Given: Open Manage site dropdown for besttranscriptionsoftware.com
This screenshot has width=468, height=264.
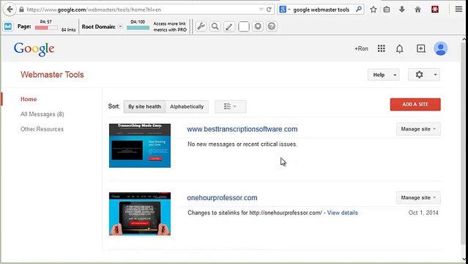Looking at the screenshot, I should (x=418, y=129).
